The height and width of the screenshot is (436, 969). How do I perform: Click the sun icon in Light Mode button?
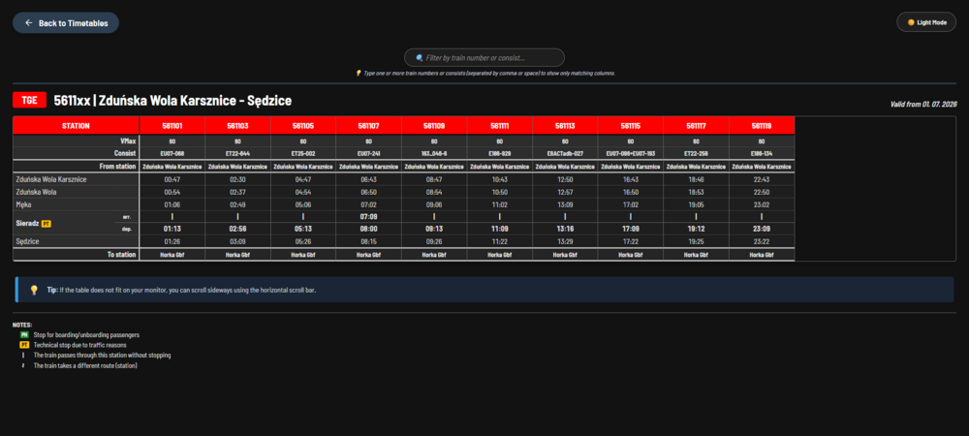click(910, 22)
